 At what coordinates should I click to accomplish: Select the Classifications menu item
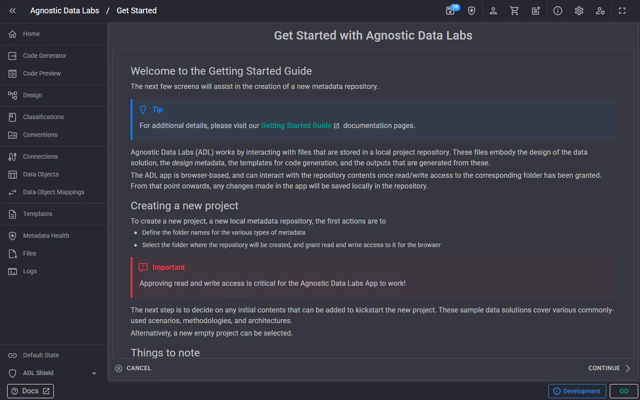(53, 117)
